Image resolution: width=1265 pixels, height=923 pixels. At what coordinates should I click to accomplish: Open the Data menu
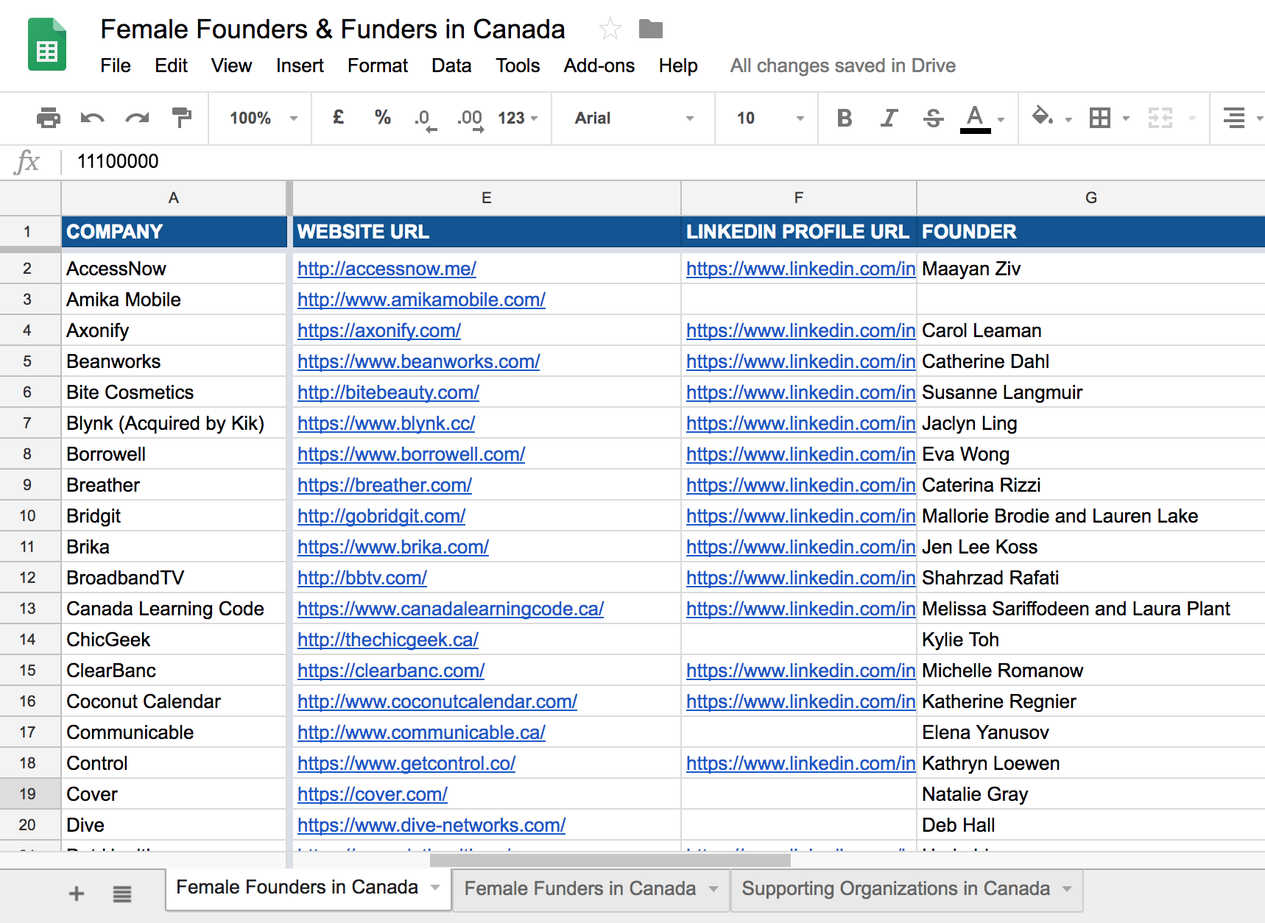click(x=451, y=66)
